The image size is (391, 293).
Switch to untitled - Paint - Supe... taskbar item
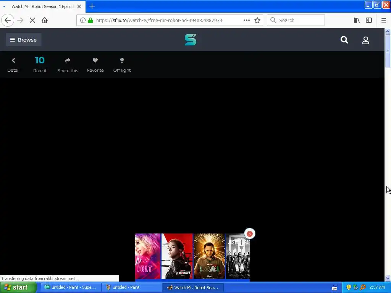(x=71, y=288)
